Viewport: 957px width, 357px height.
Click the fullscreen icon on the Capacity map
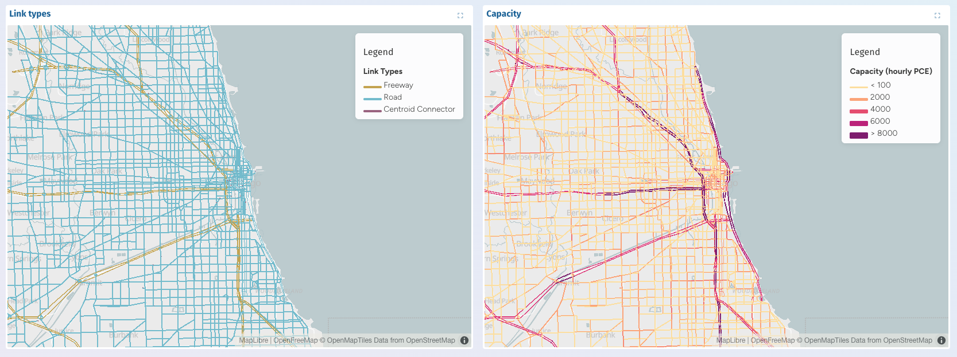pyautogui.click(x=937, y=15)
